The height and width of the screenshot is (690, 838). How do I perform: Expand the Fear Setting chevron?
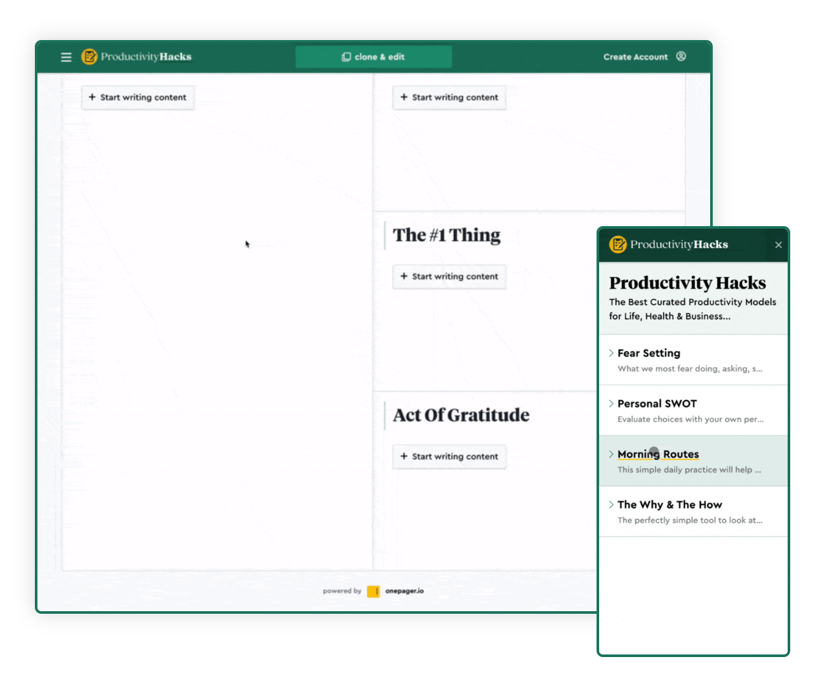click(611, 353)
